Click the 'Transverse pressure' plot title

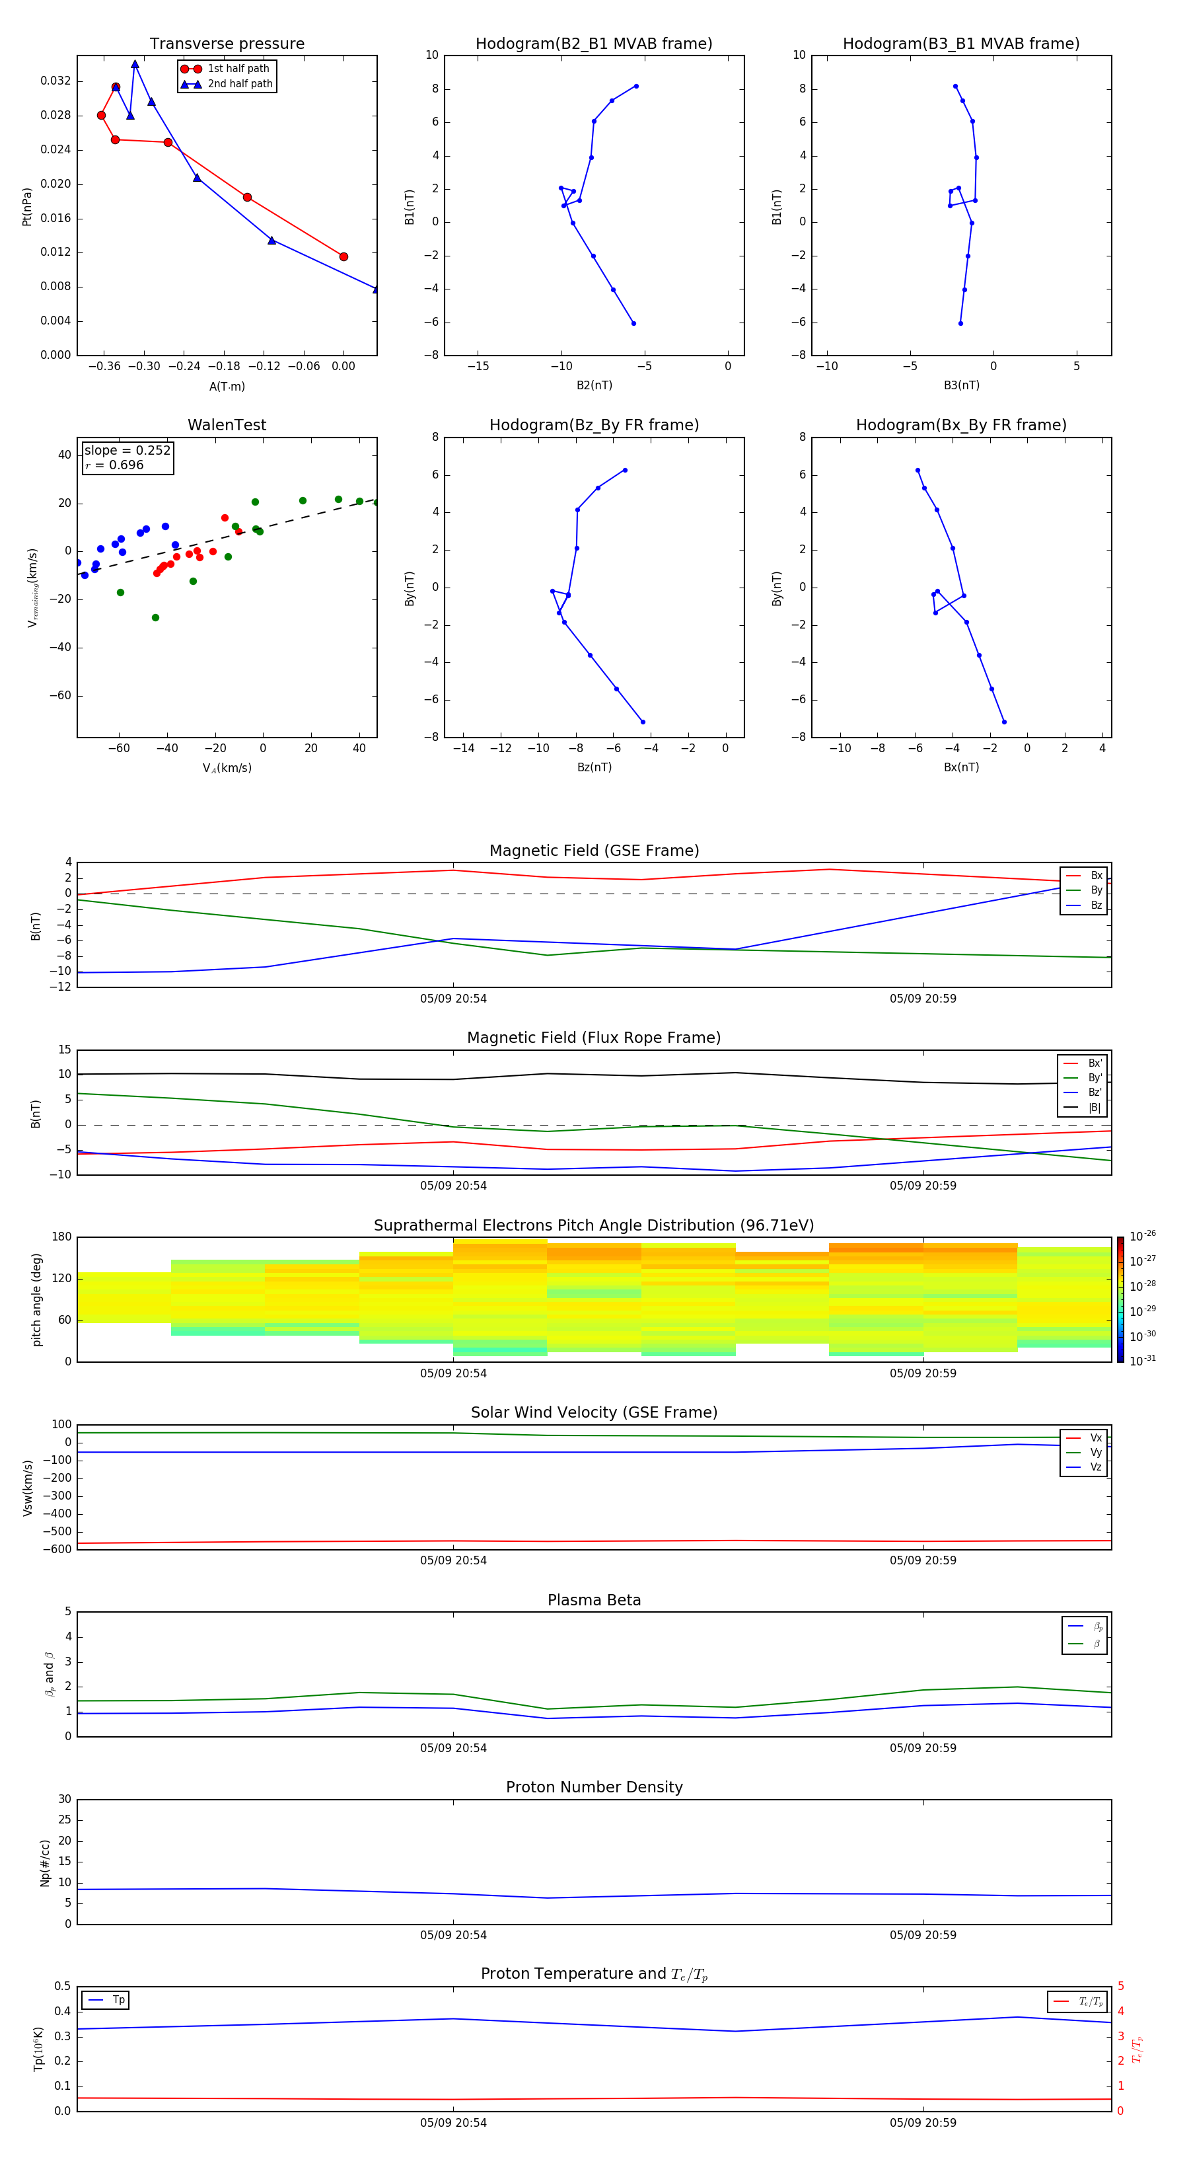(227, 43)
